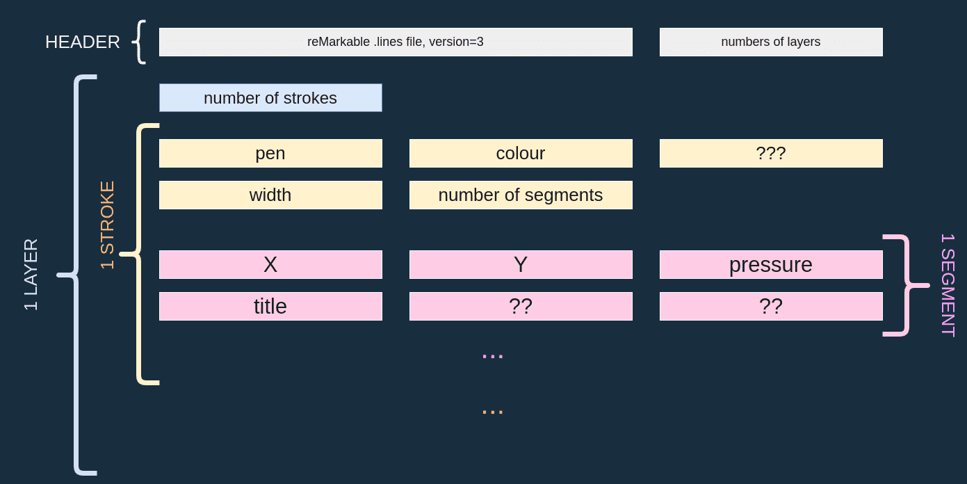The image size is (967, 484).
Task: Select the 'number of segments' box
Action: coord(521,195)
